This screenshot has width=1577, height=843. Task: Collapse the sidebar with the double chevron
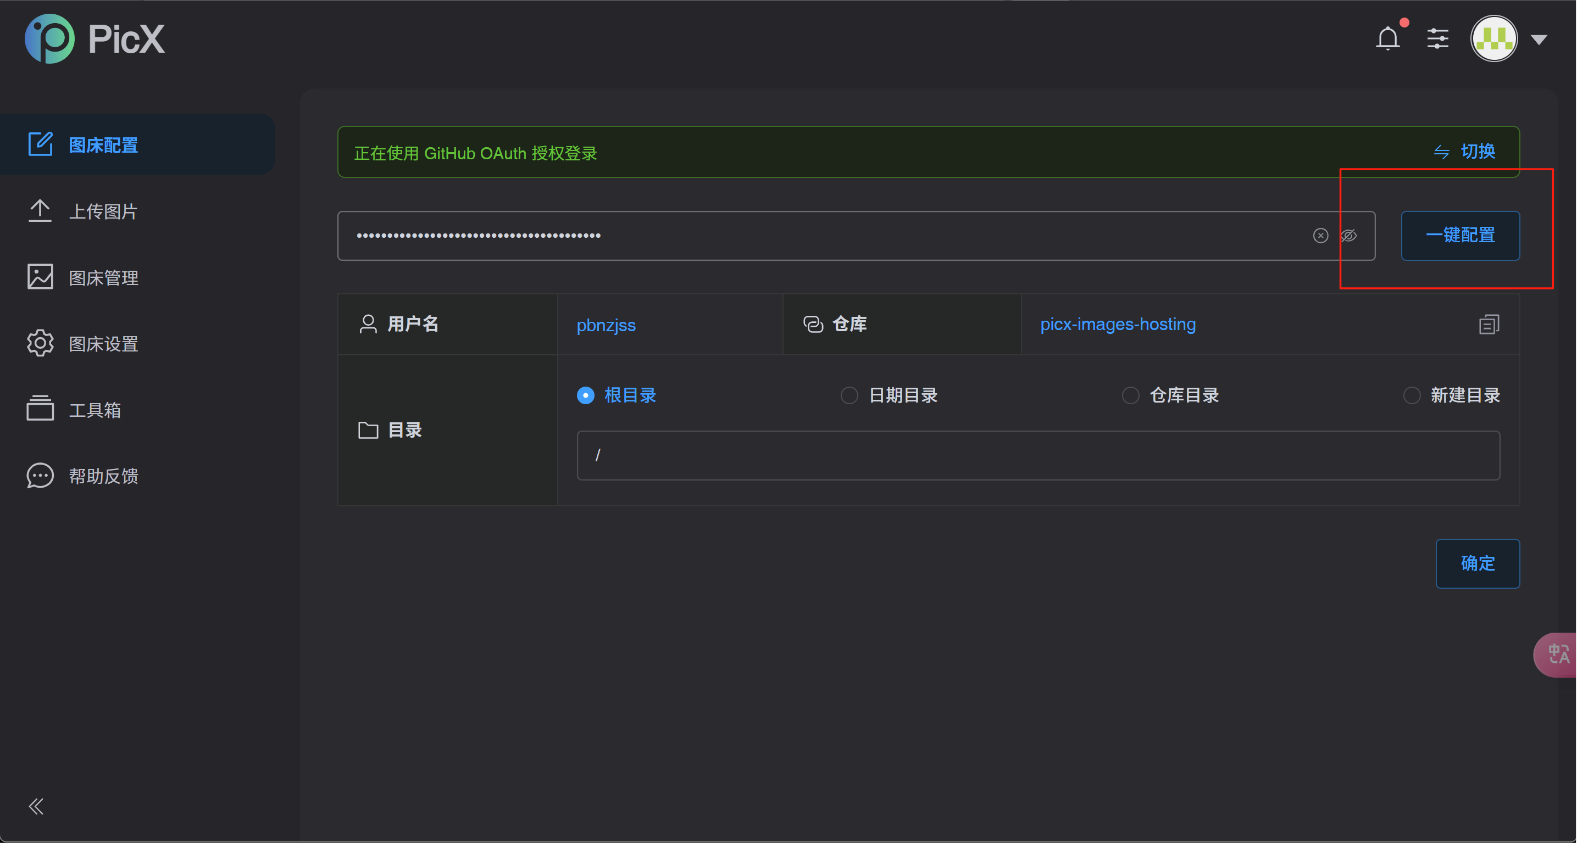36,806
